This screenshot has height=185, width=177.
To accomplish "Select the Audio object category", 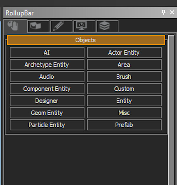I will (x=47, y=77).
